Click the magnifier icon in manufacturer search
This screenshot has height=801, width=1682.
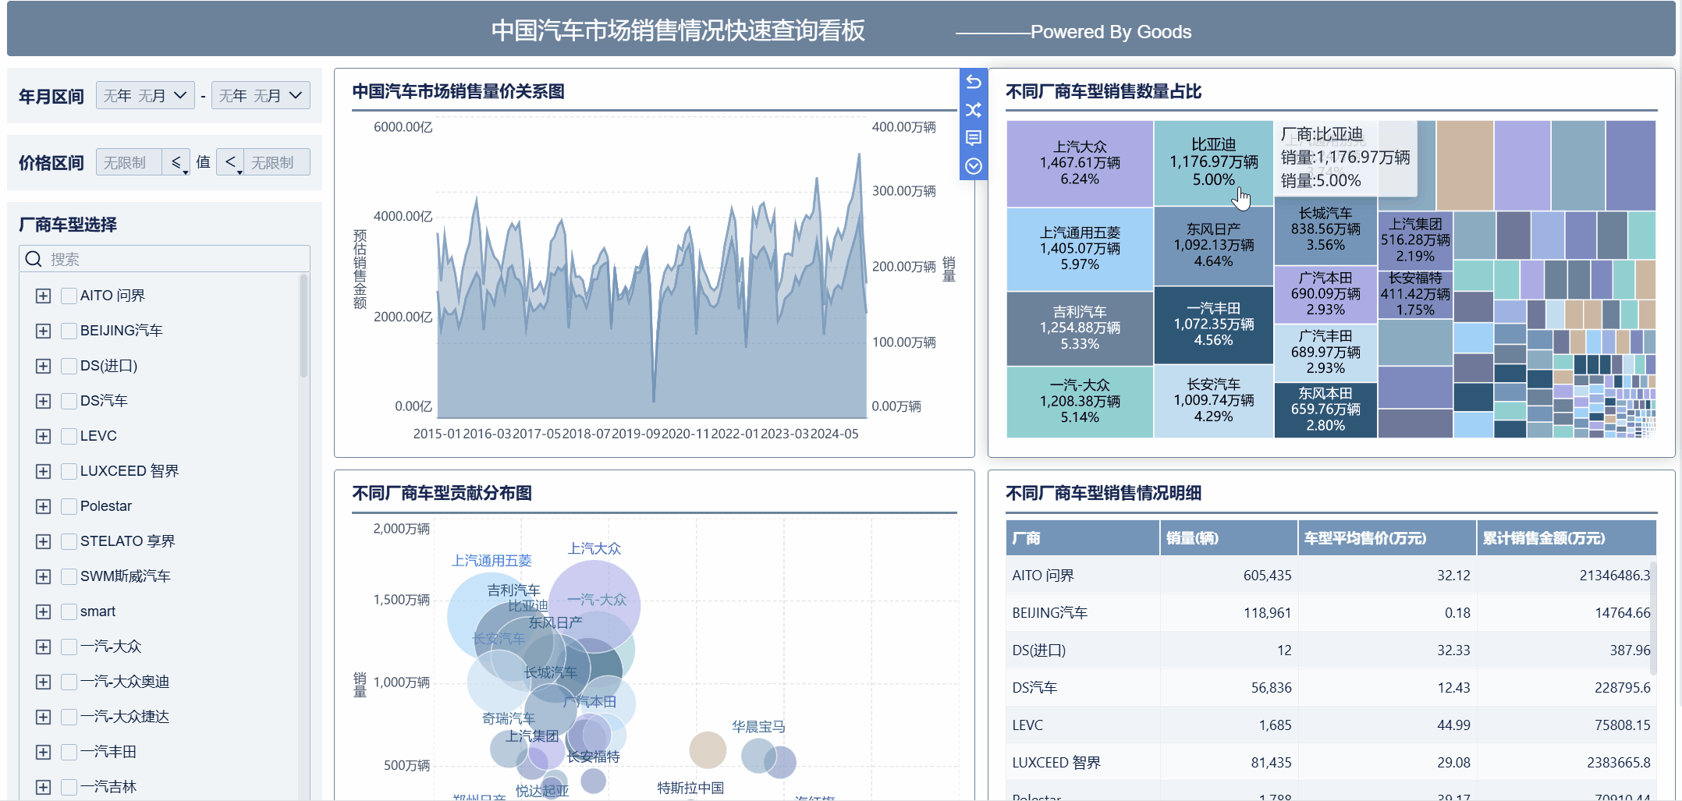click(x=34, y=259)
